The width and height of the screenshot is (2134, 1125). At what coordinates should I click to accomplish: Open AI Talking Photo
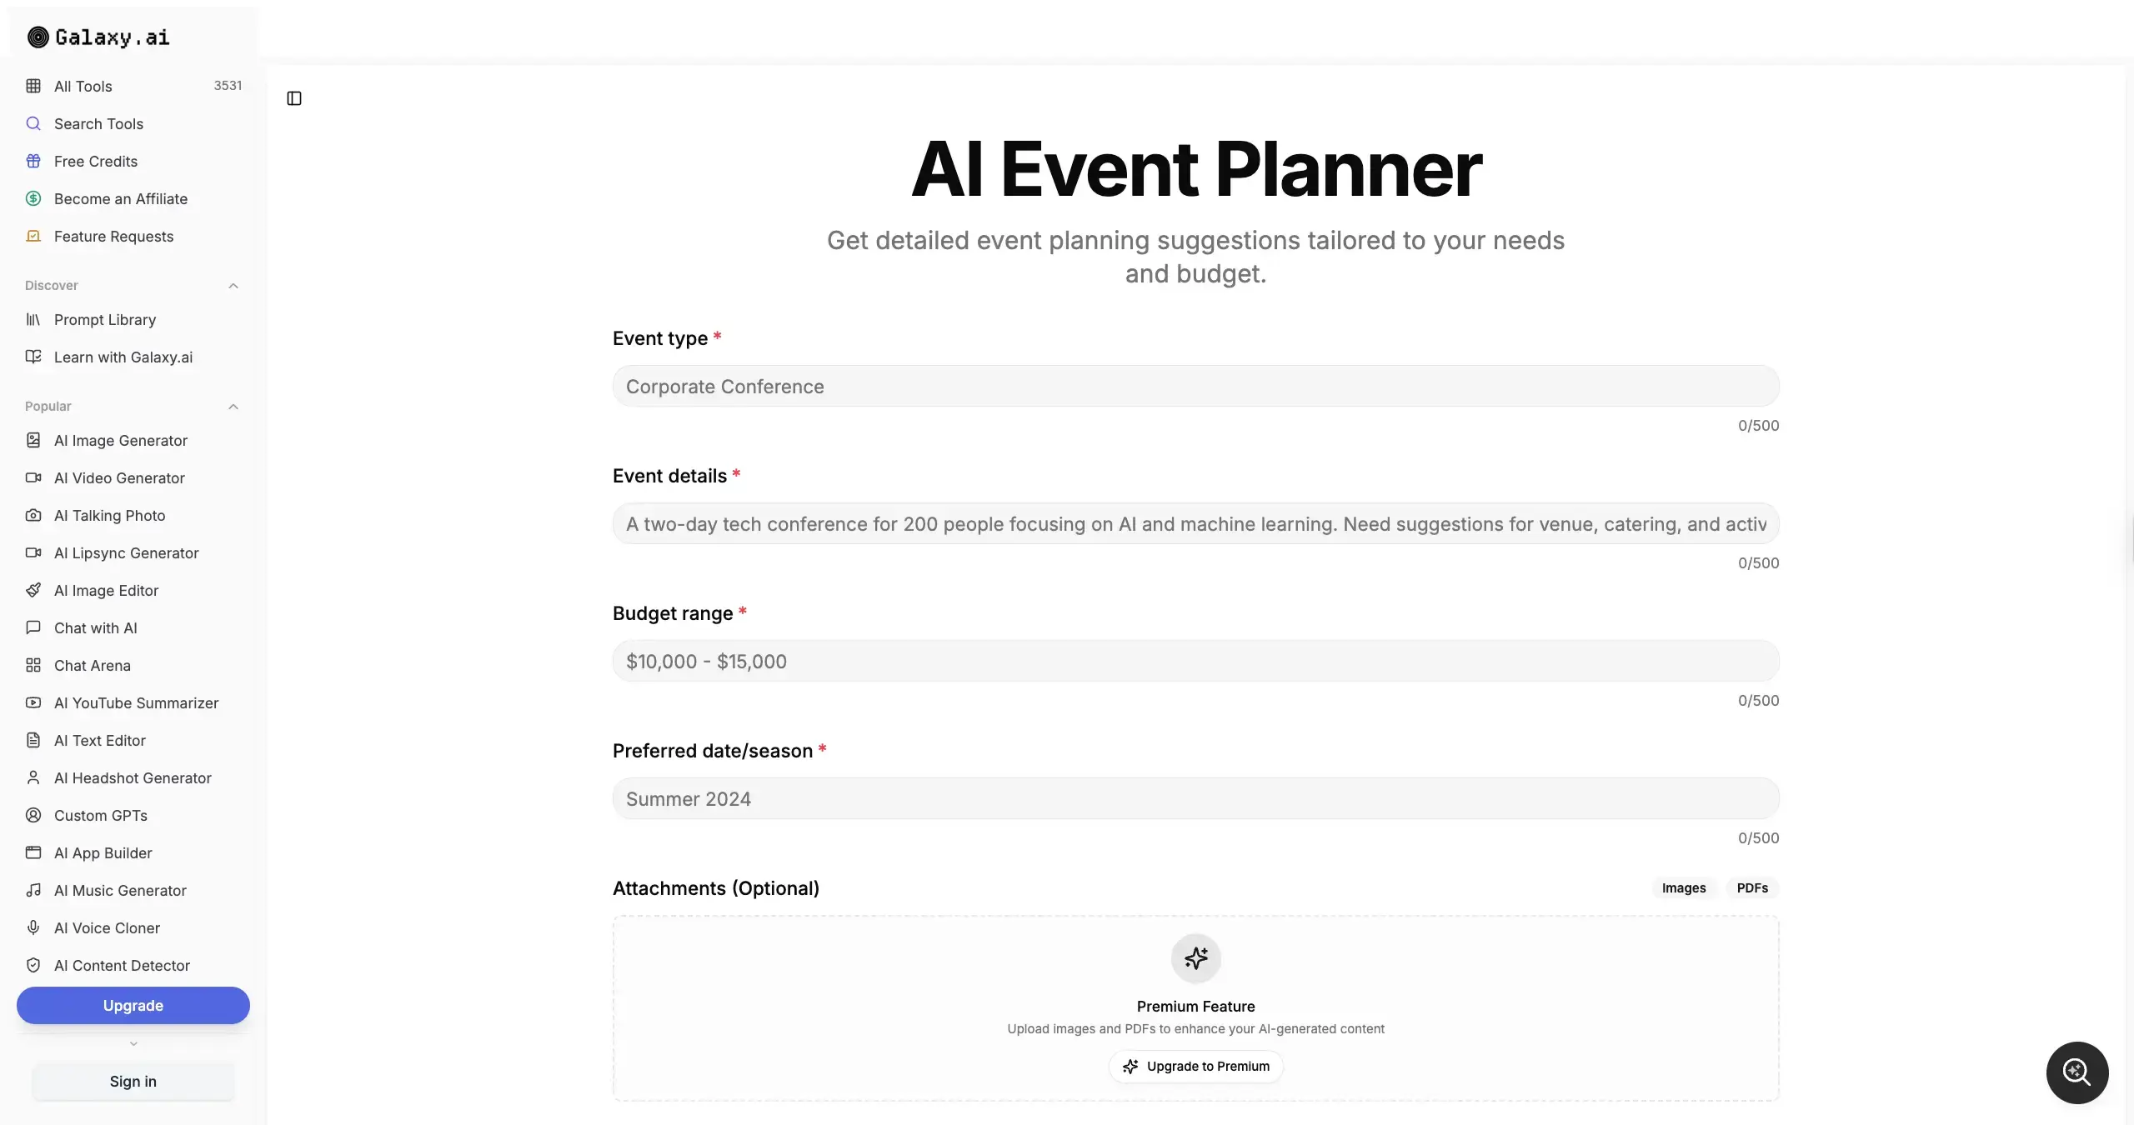109,516
